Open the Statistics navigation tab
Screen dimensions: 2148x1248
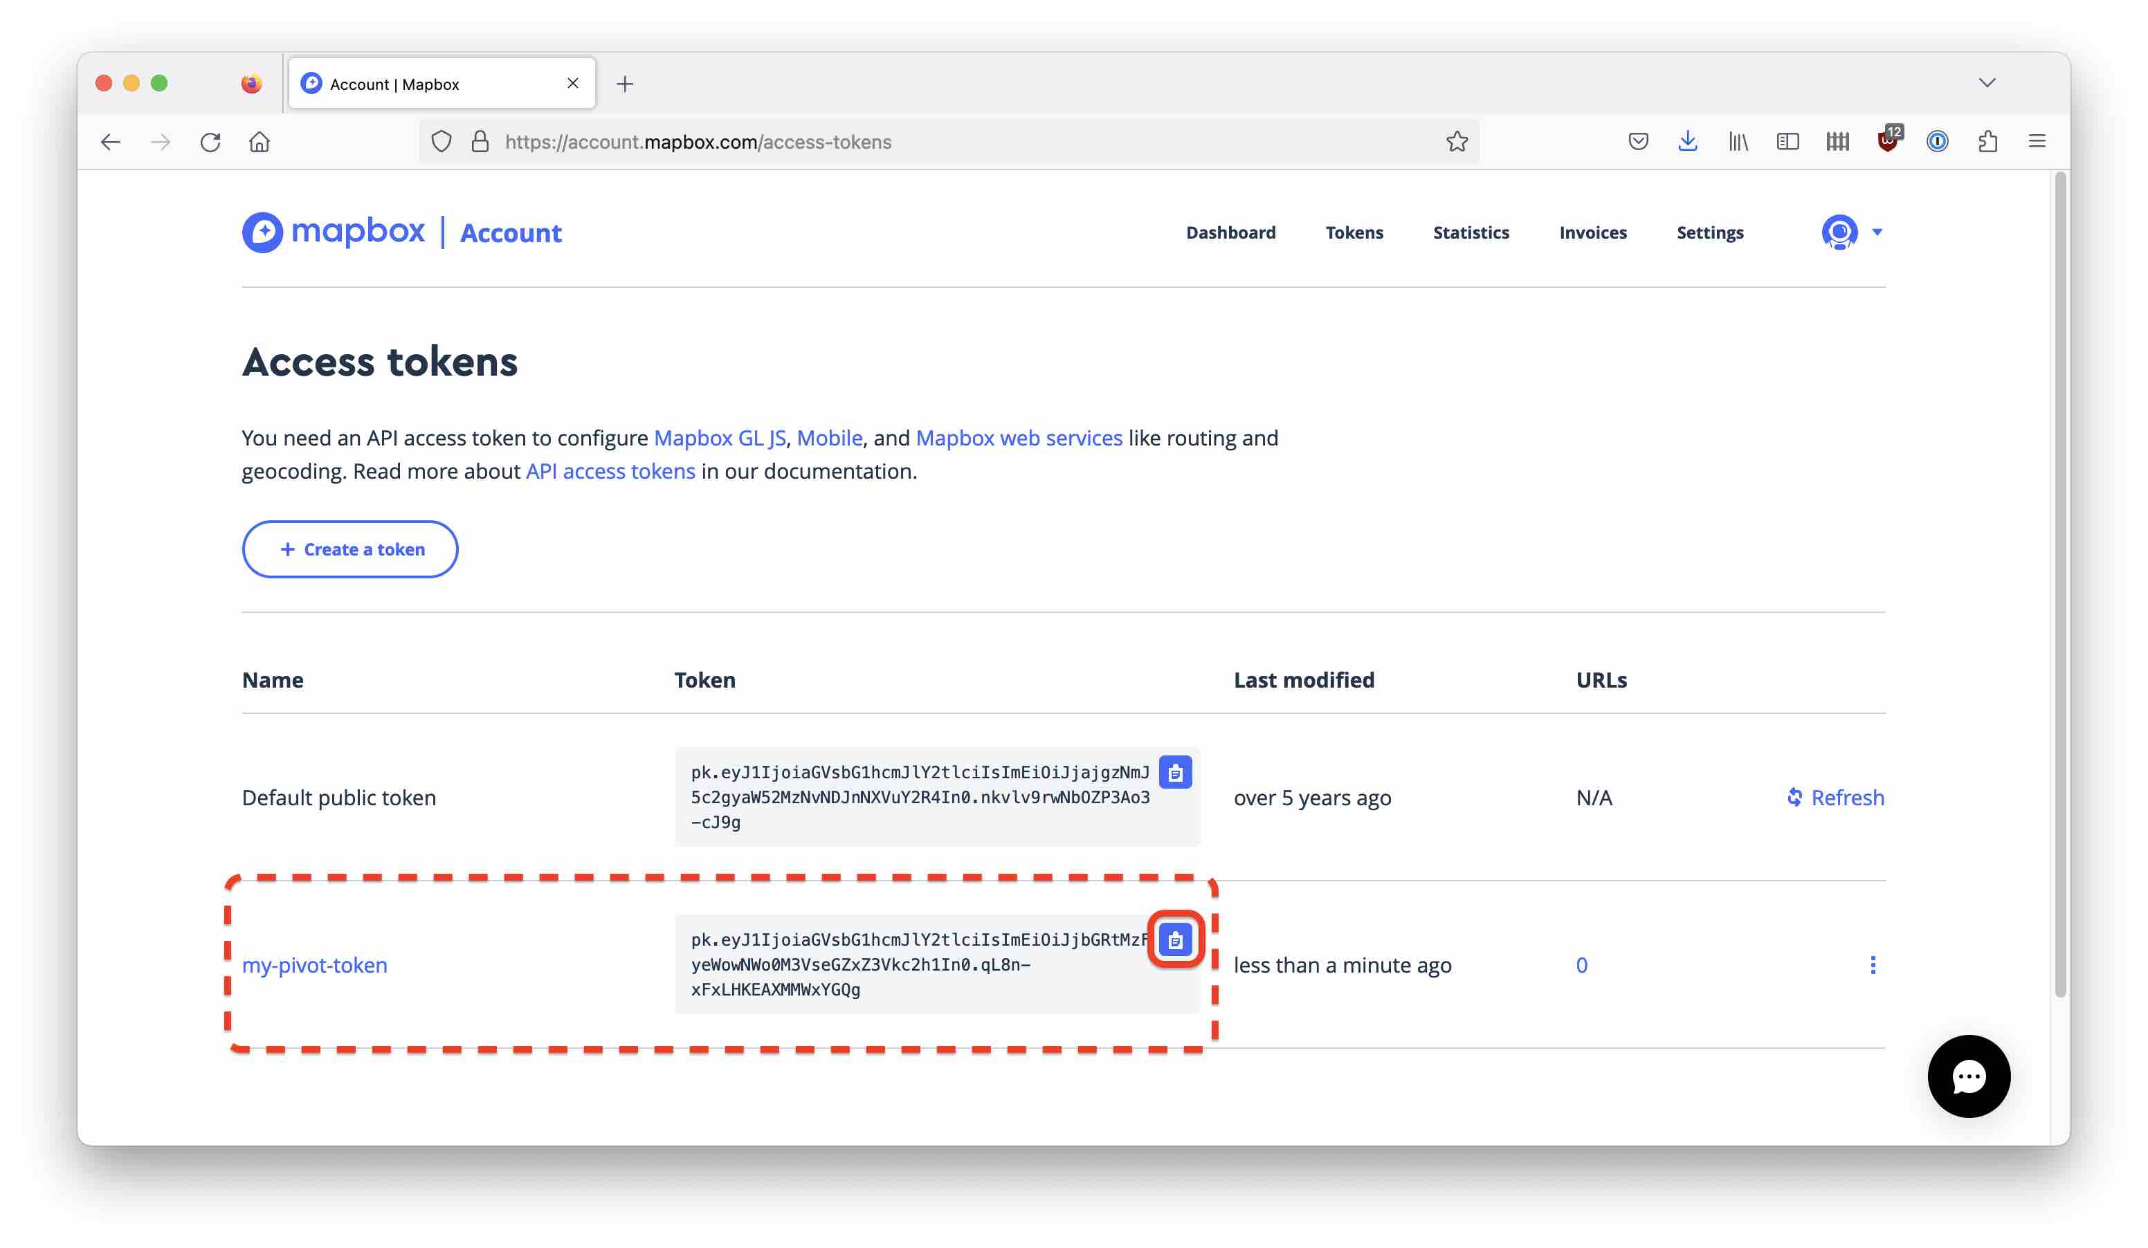(1471, 232)
